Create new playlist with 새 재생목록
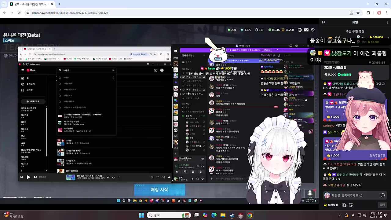The image size is (391, 220). coord(33,101)
